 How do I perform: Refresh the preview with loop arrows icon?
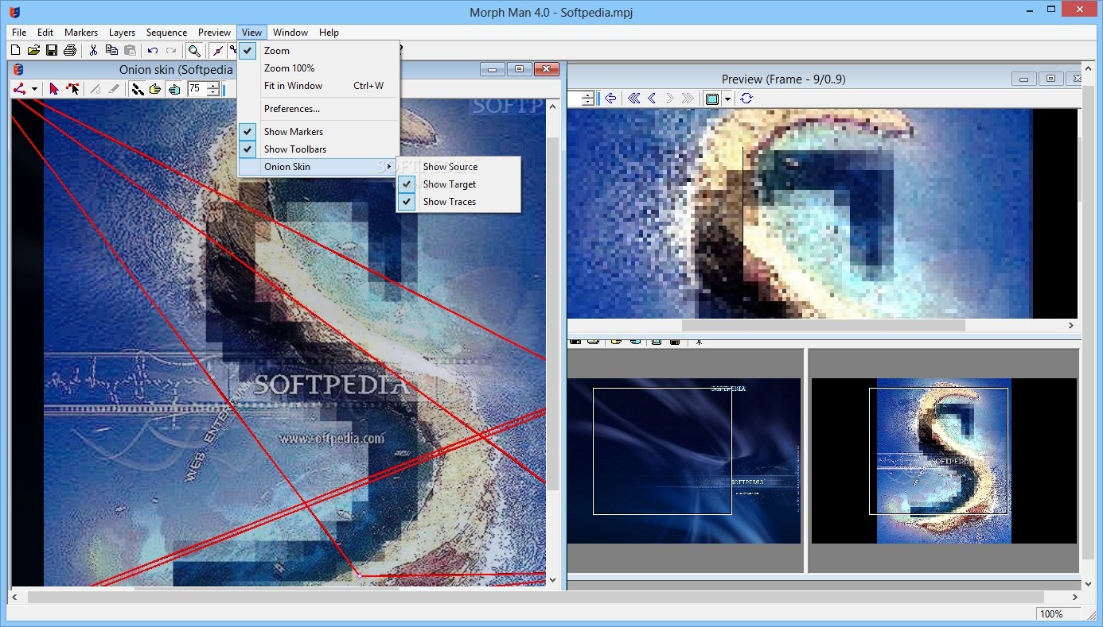pos(746,99)
